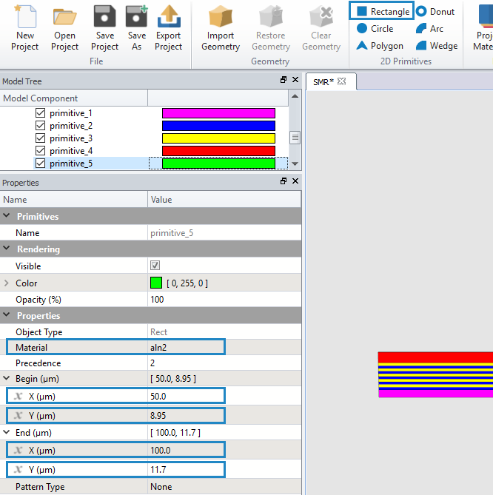Viewport: 493px width, 495px height.
Task: Click the red layer in canvas
Action: pos(435,357)
